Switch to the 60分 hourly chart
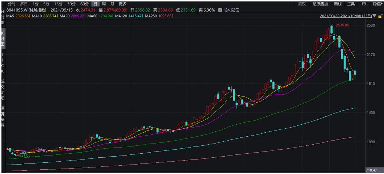This screenshot has height=174, width=384. [84, 4]
